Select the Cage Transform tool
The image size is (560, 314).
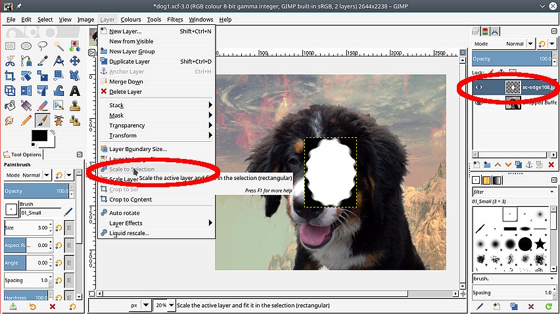pyautogui.click(x=43, y=91)
